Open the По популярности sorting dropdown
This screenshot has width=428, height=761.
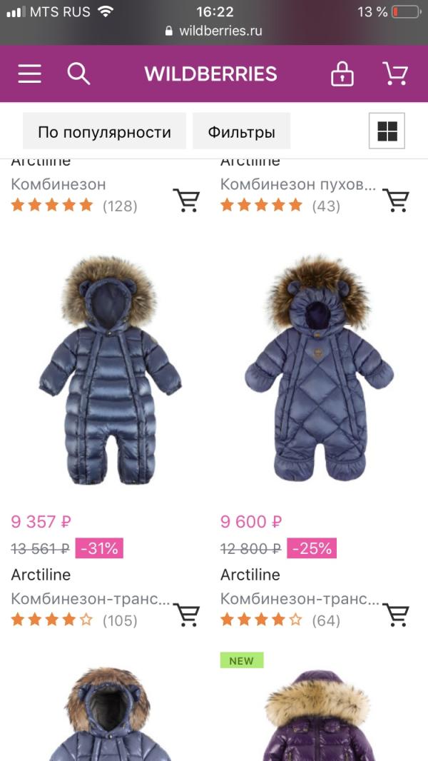coord(104,131)
